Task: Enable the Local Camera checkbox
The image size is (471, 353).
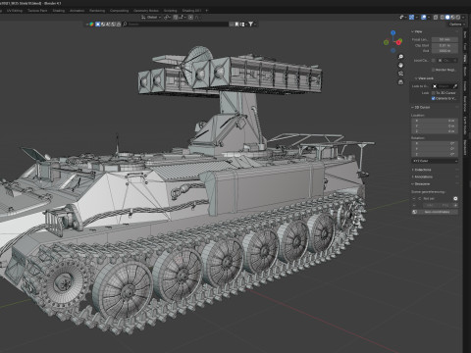Action: coord(434,61)
